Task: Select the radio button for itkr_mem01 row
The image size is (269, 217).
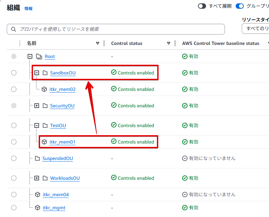Action: pos(14,142)
